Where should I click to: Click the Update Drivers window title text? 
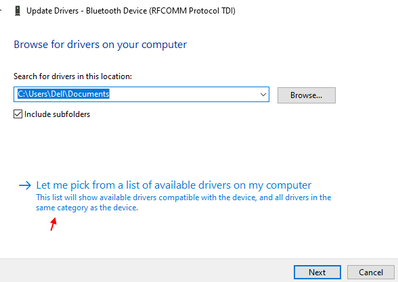pos(131,11)
